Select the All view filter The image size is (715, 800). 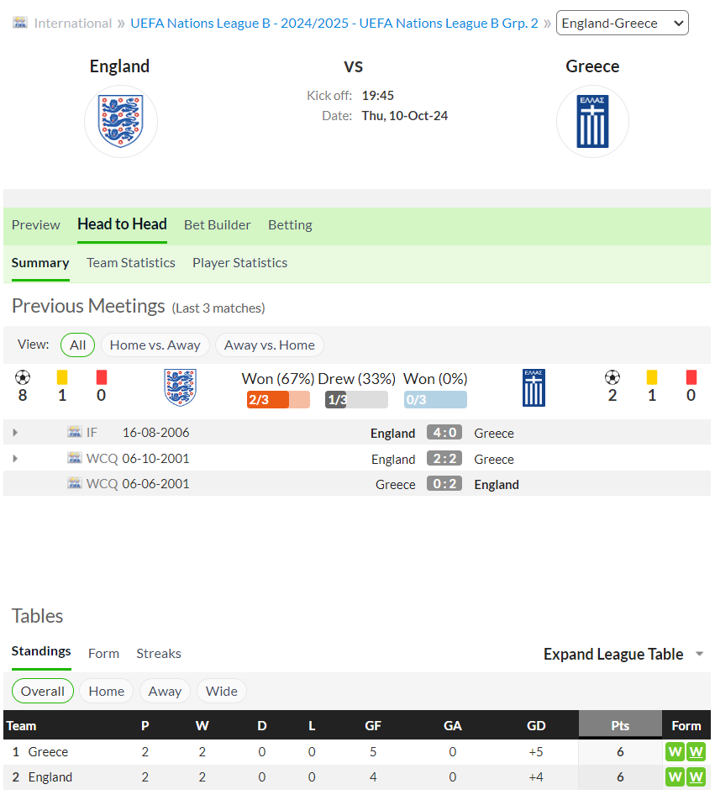[77, 345]
